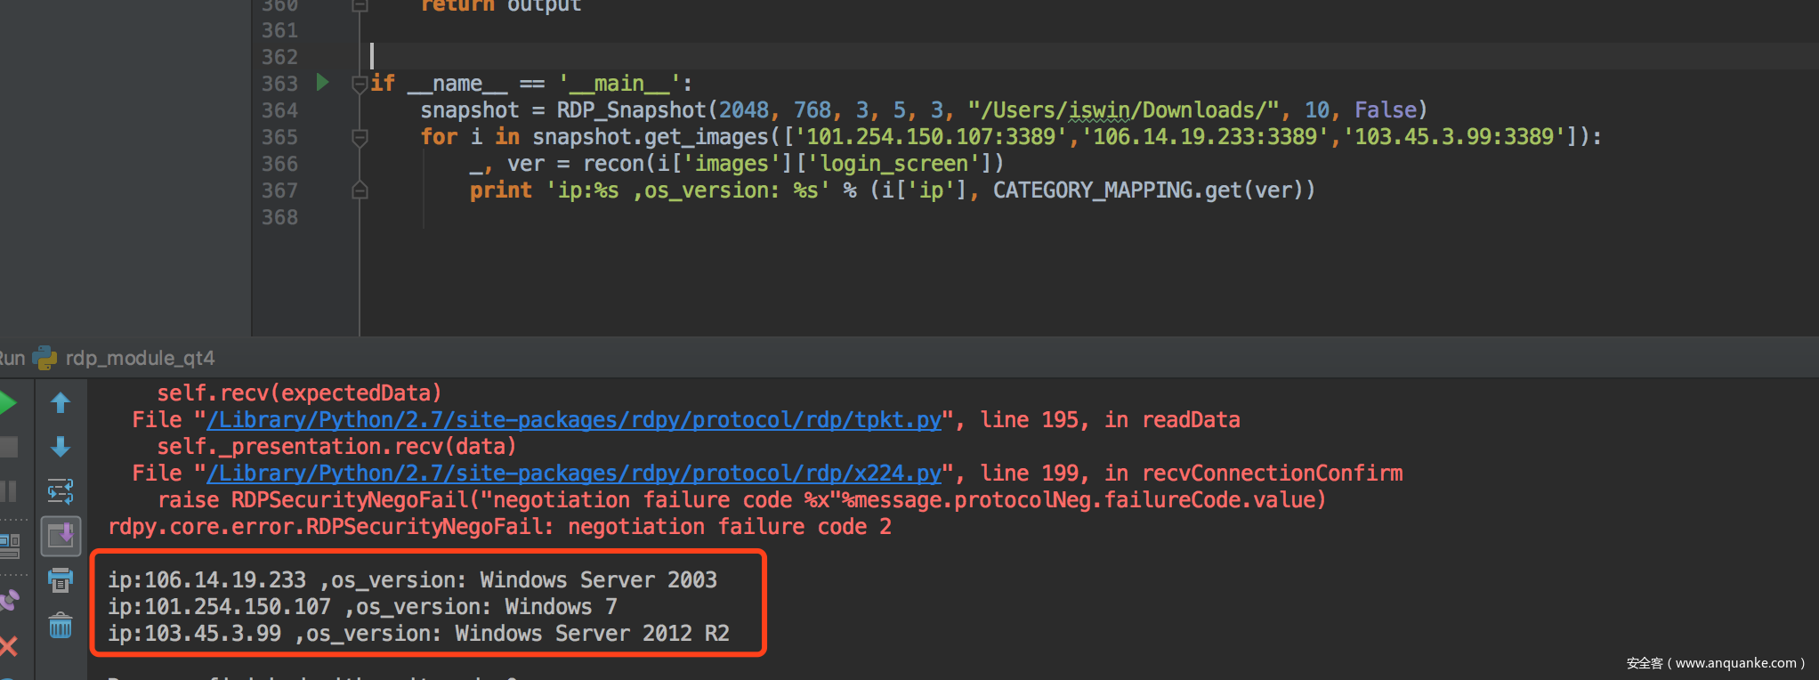Print the console output with printer icon
The image size is (1819, 680).
tap(61, 580)
